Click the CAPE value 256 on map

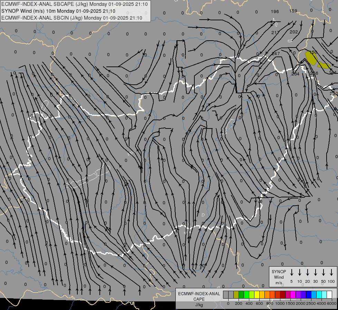[314, 73]
